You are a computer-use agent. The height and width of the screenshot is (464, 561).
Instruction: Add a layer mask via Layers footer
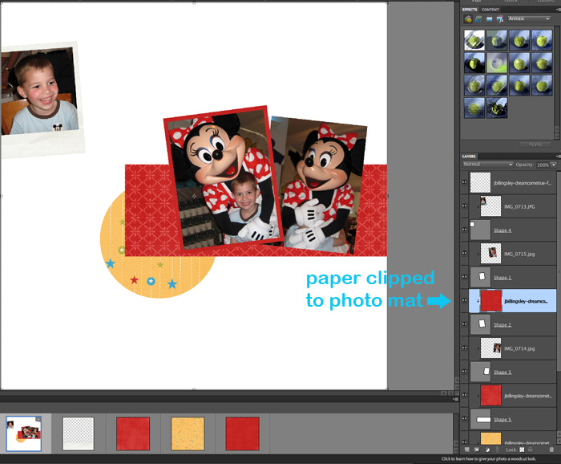point(477,450)
